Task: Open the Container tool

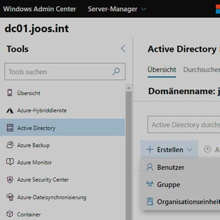Action: (x=62, y=214)
